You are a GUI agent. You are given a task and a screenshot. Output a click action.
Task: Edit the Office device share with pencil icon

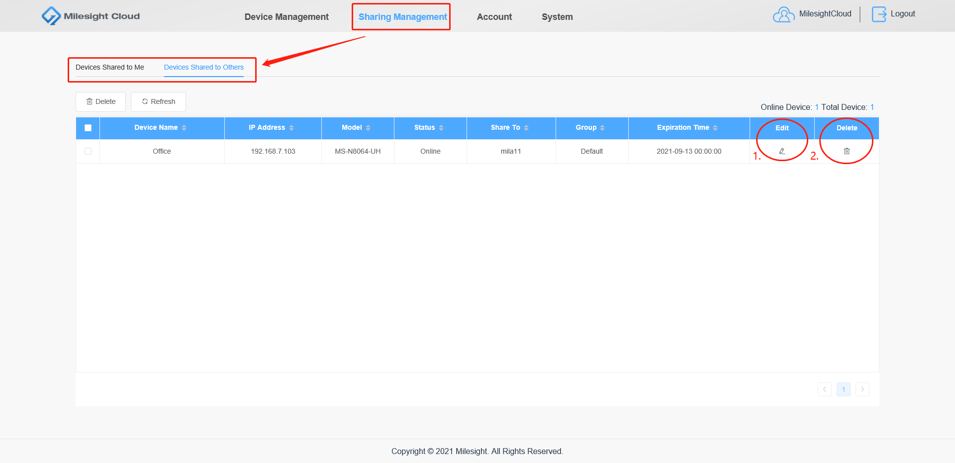(782, 151)
